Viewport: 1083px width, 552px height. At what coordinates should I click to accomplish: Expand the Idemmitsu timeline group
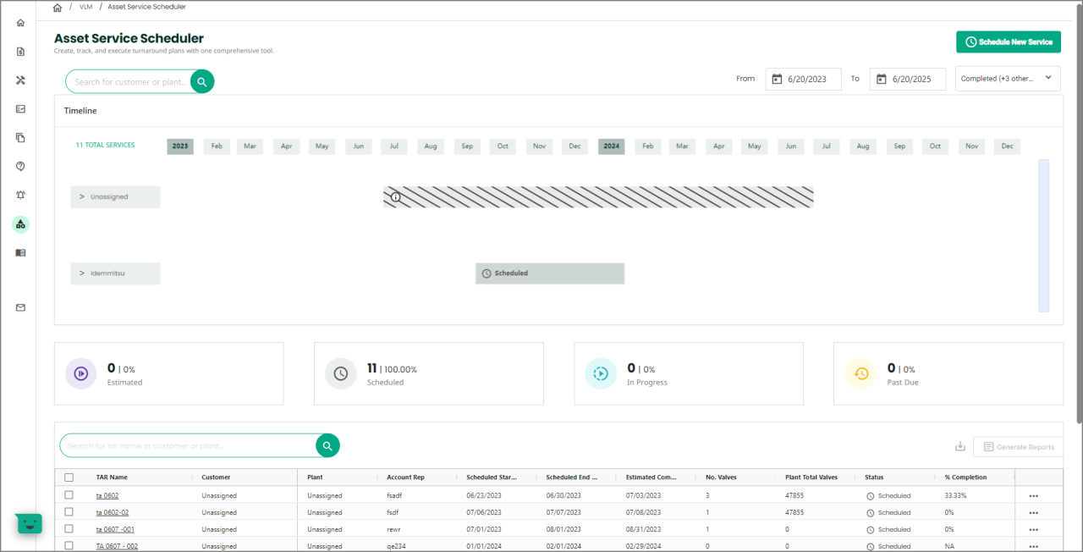click(x=82, y=273)
